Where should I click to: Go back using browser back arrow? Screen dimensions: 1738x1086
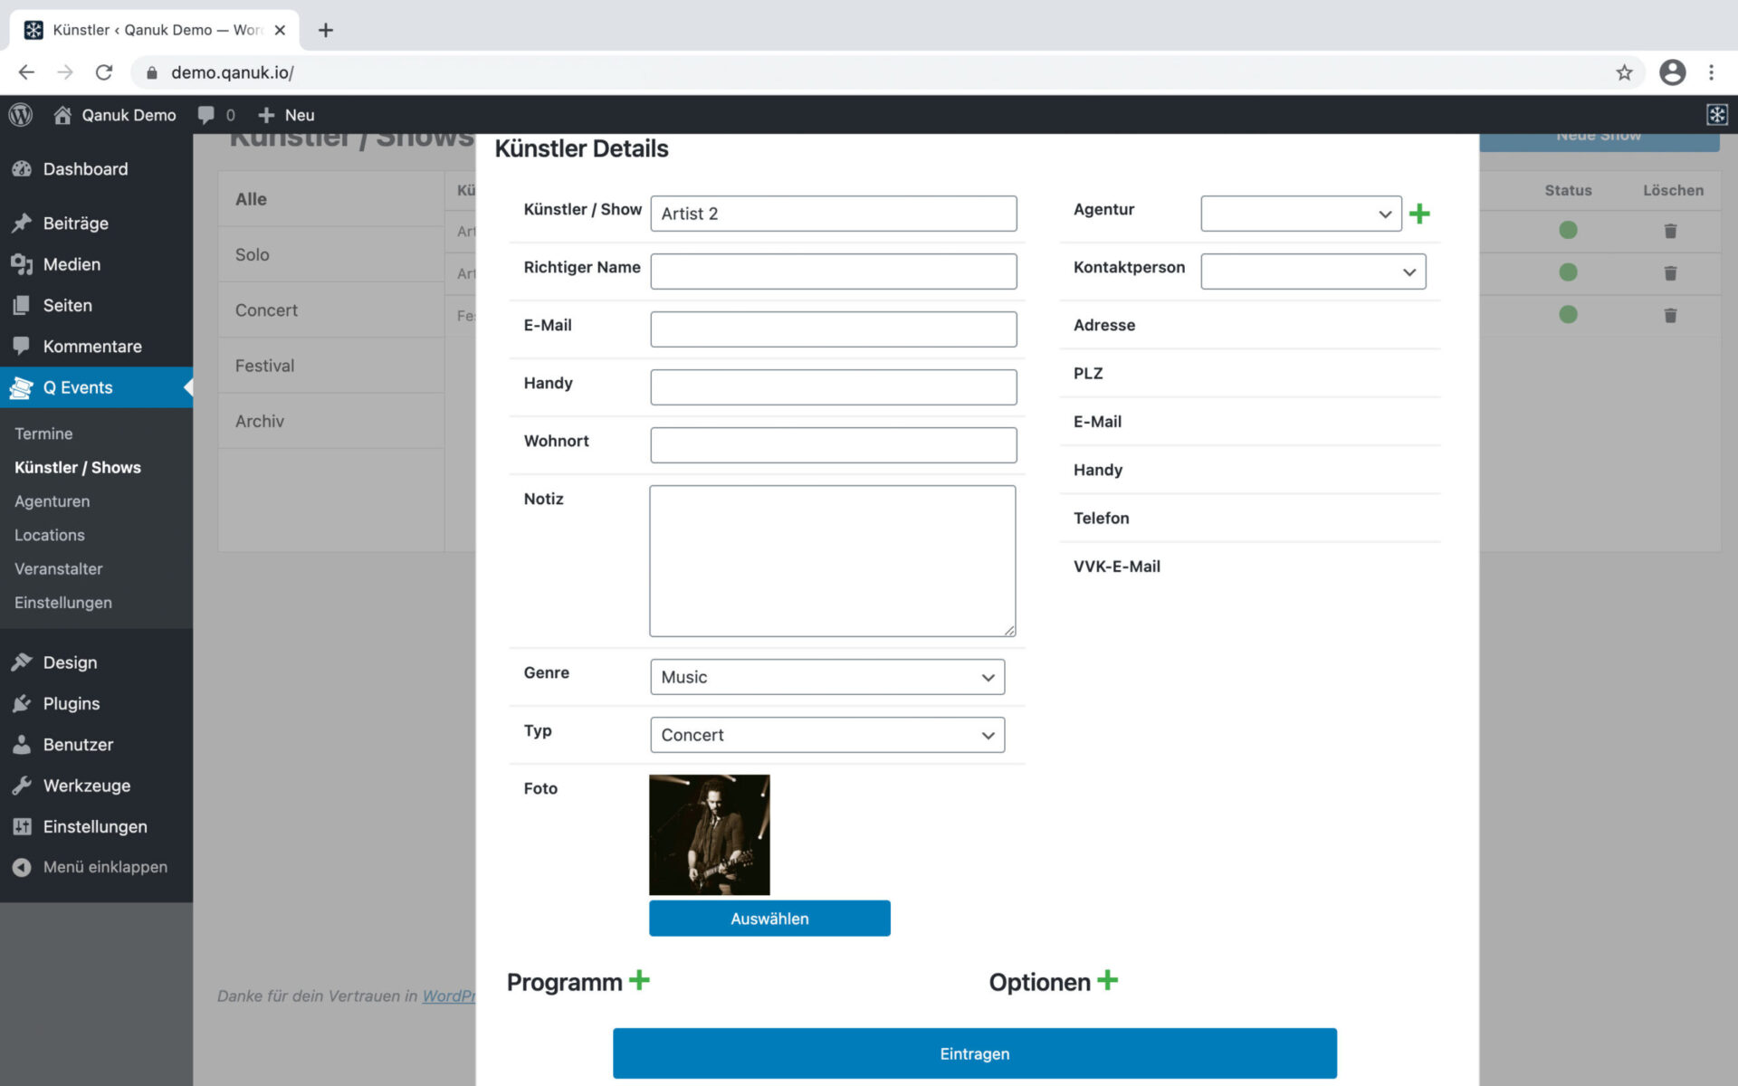click(x=26, y=72)
